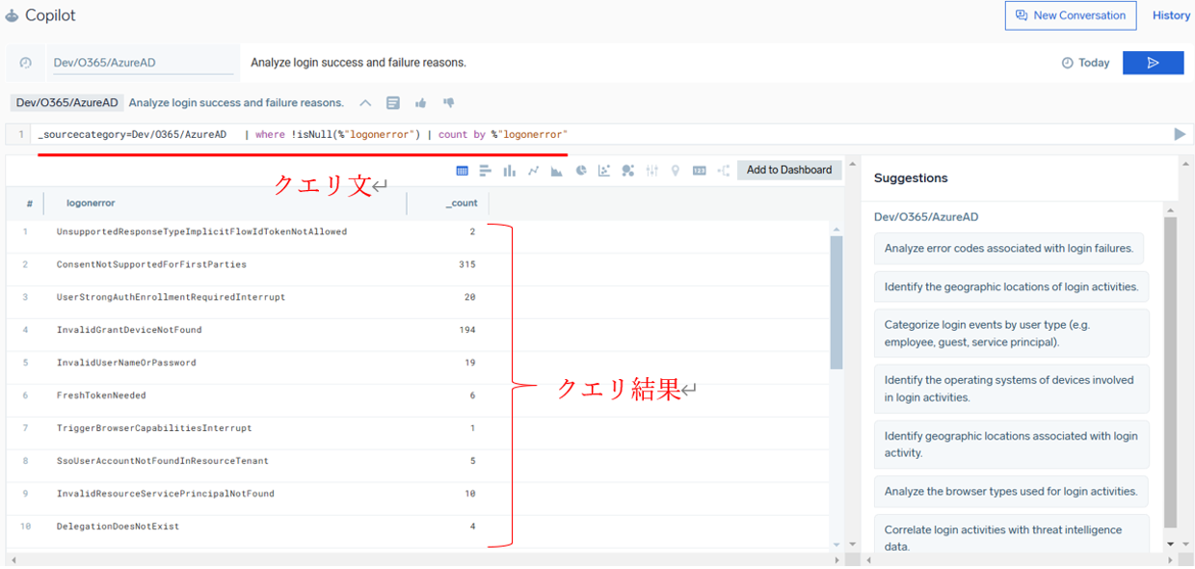Select suggestion 'Identify the geographic locations of login activities'
Viewport: 1195px width, 569px height.
click(1011, 286)
